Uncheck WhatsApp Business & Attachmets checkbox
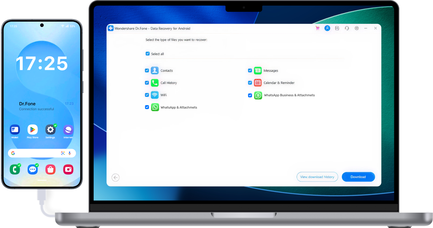 [x=250, y=95]
